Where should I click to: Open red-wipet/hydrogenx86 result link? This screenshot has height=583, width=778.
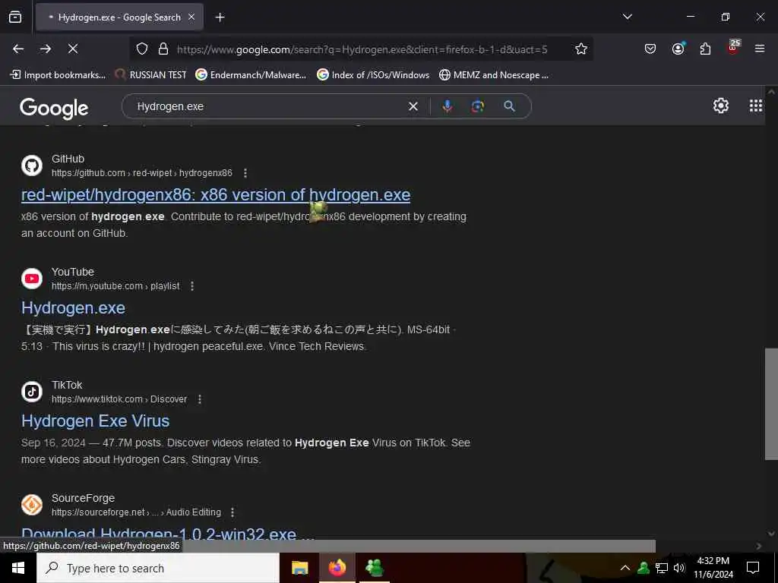pyautogui.click(x=216, y=195)
